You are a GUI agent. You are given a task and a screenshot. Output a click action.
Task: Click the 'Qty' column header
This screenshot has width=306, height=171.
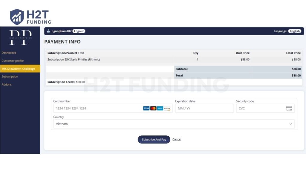[x=196, y=53]
